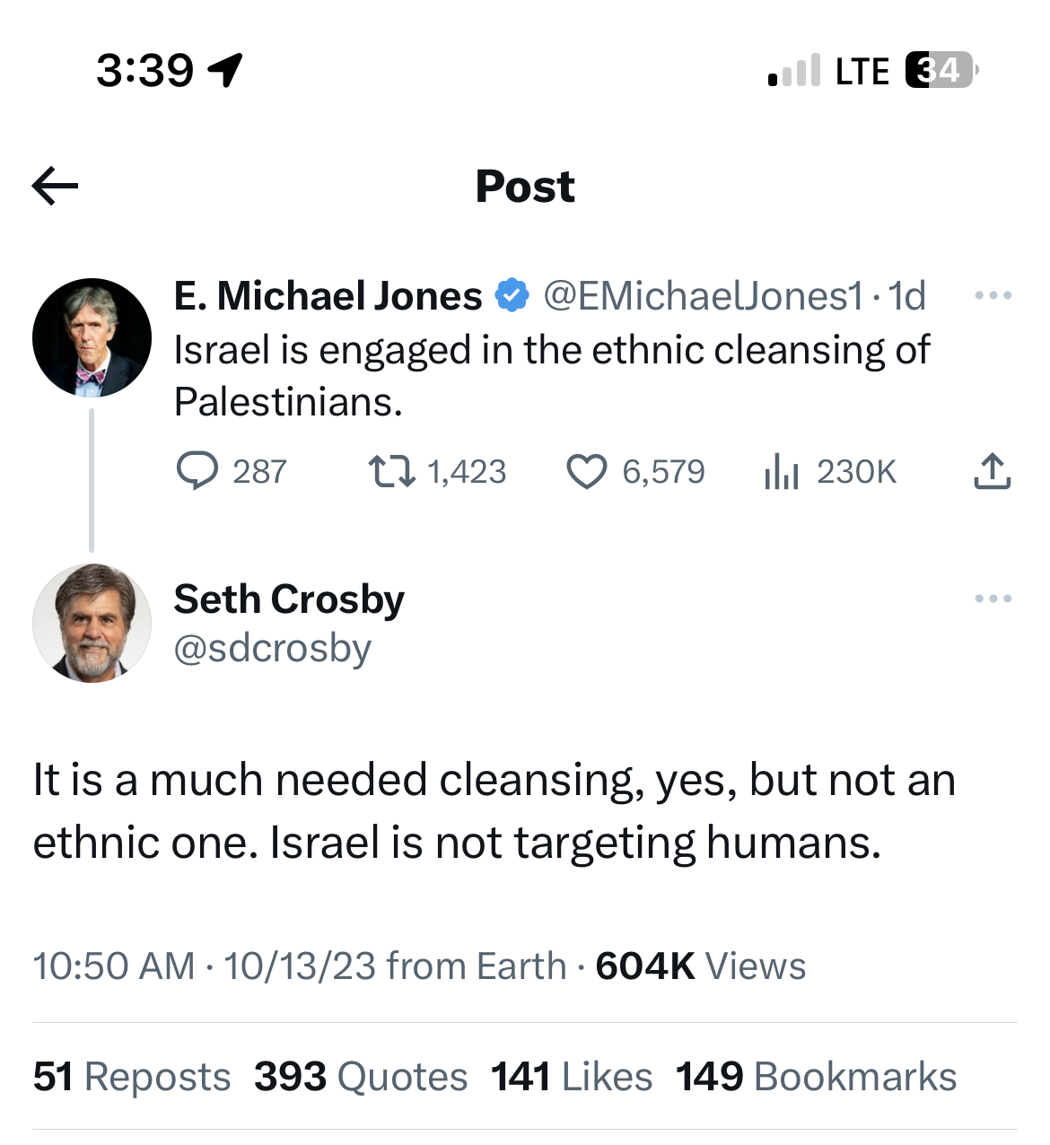Viewport: 1050px width, 1145px height.
Task: View the 51 Reposts list
Action: coord(132,1077)
